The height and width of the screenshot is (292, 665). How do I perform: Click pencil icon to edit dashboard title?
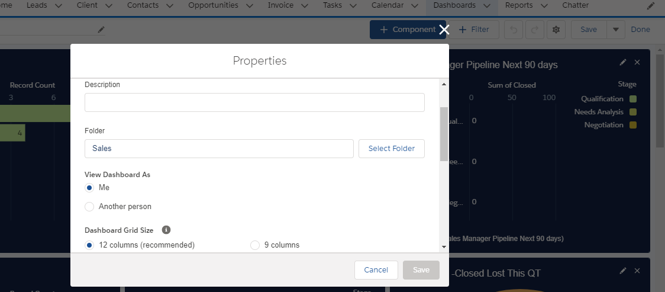(x=101, y=30)
